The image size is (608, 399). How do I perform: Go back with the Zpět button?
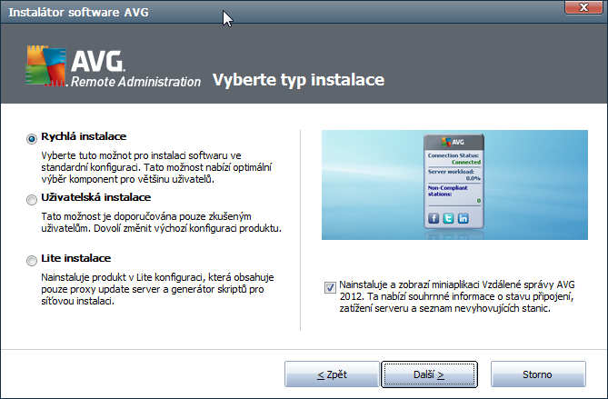(332, 374)
